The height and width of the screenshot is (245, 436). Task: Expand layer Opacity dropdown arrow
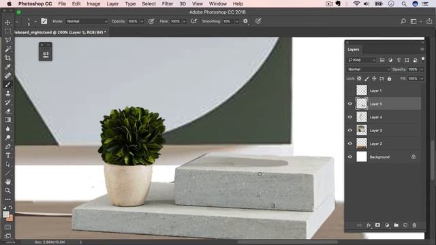coord(422,69)
